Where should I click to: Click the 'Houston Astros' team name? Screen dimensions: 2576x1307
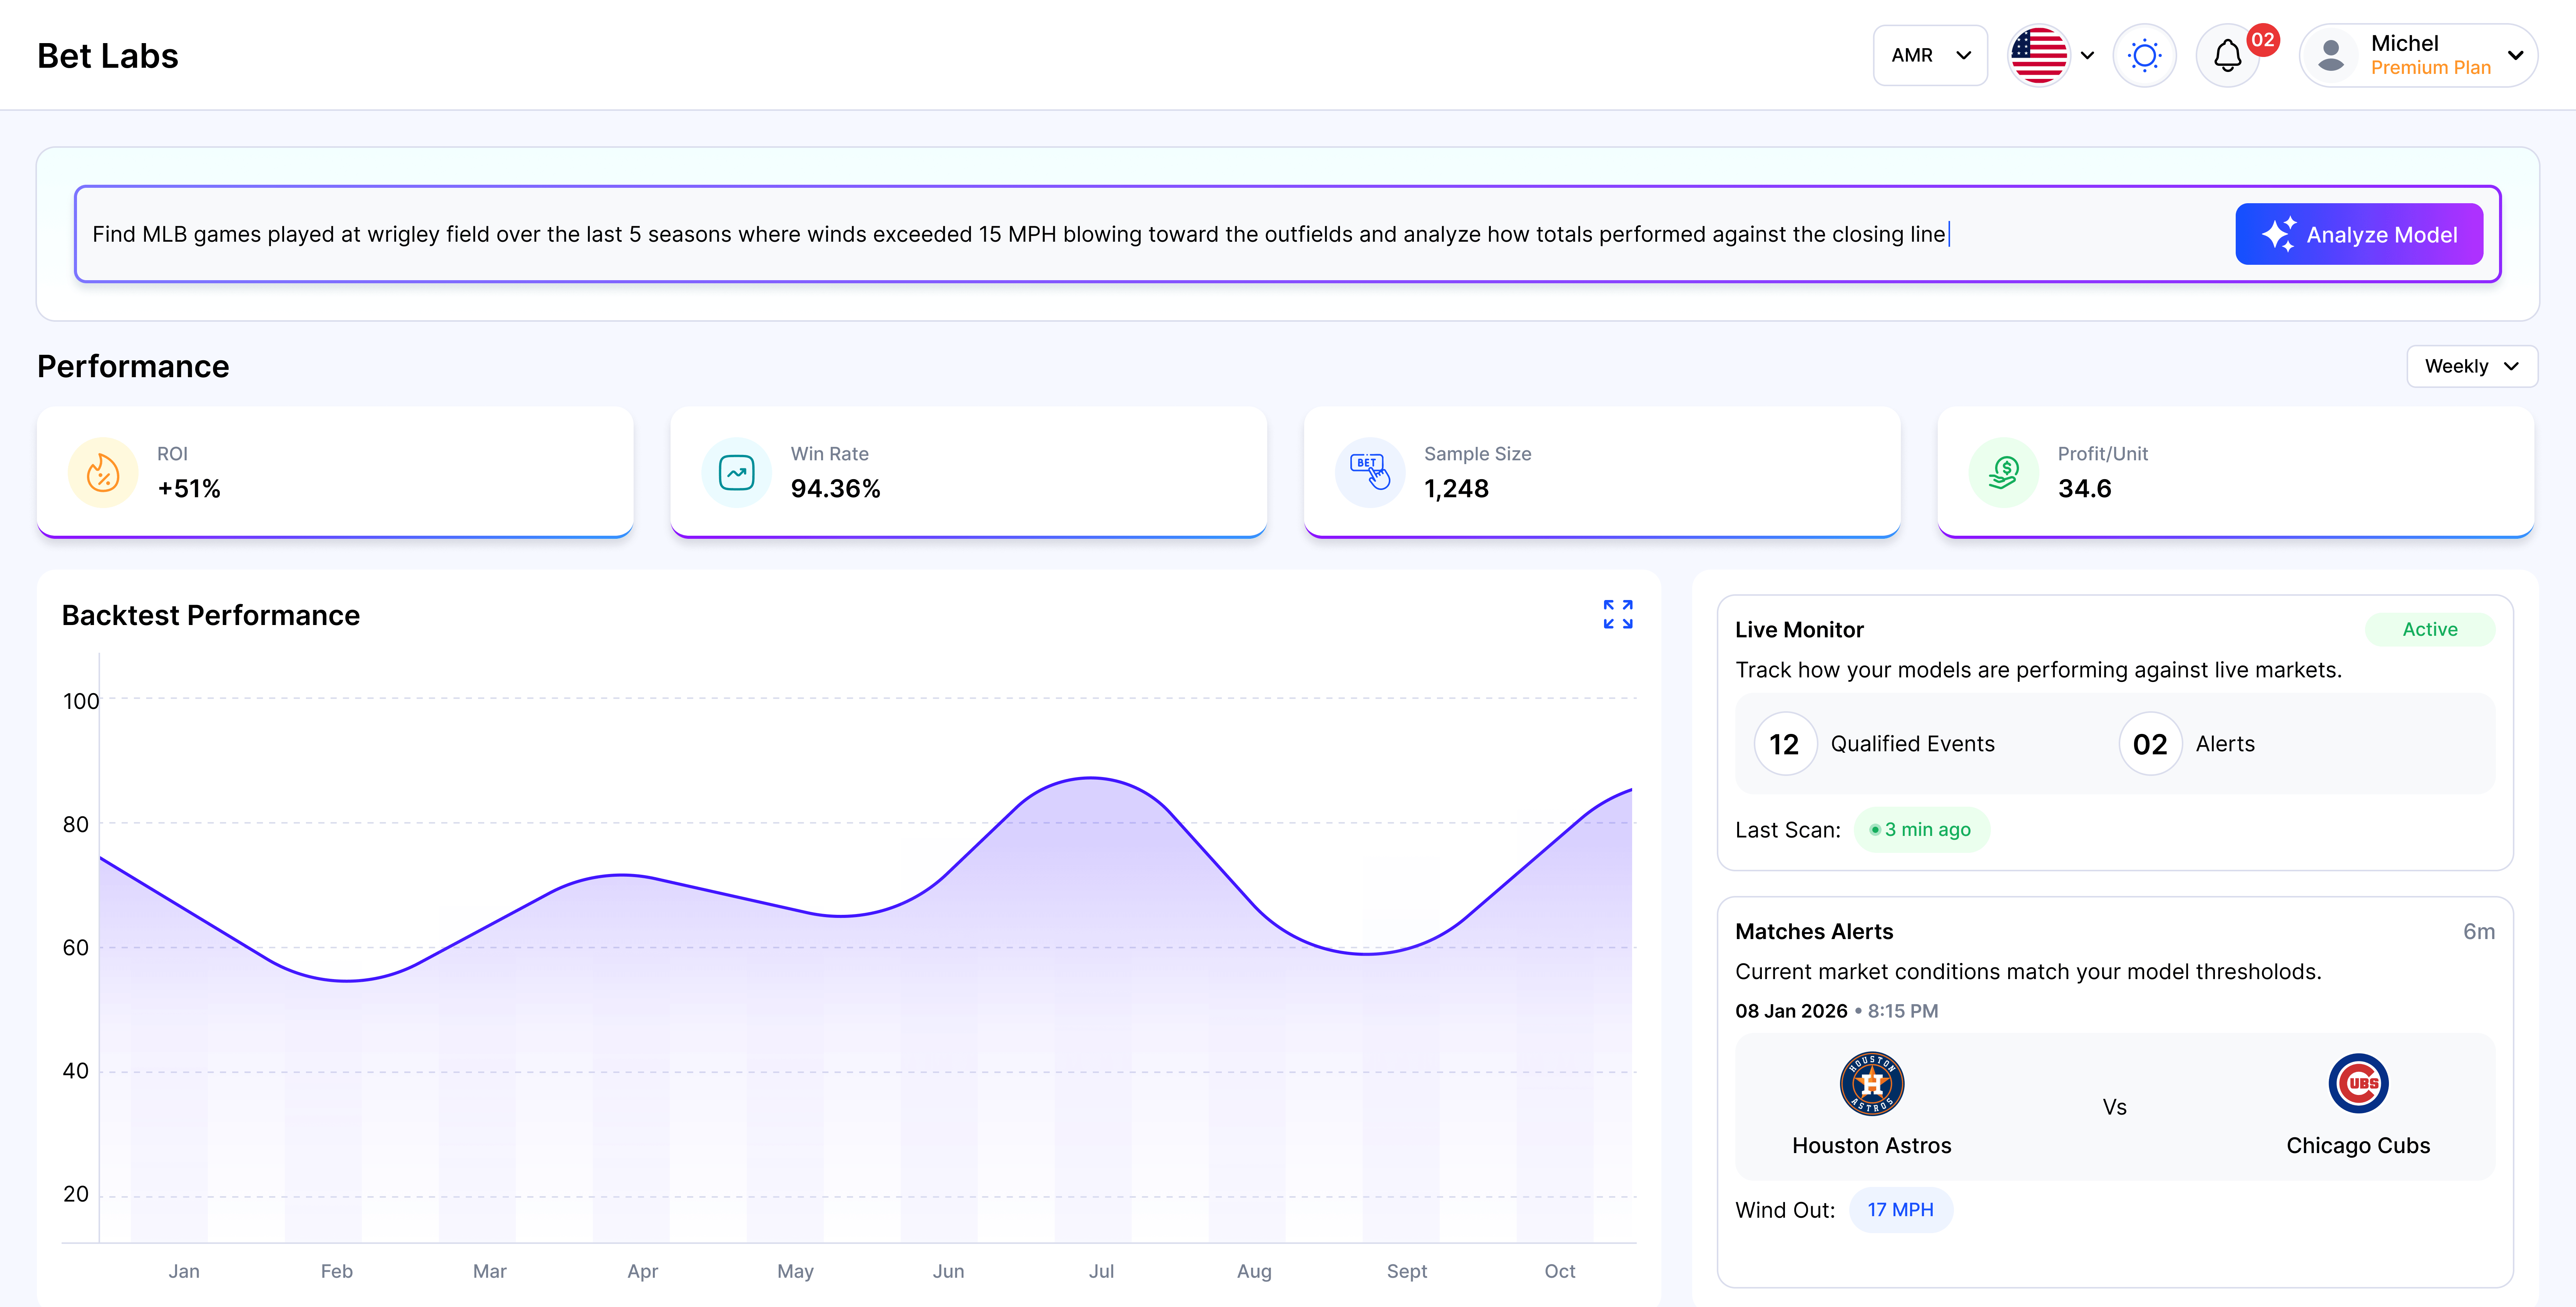[x=1871, y=1146]
